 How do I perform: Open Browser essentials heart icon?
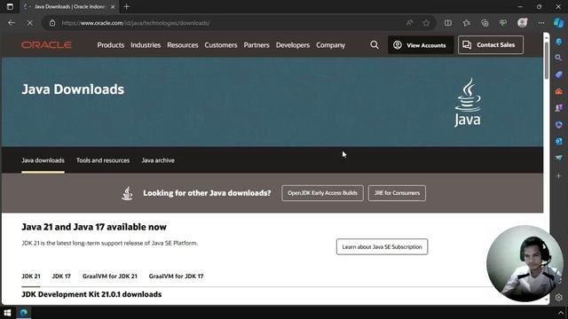coord(503,23)
